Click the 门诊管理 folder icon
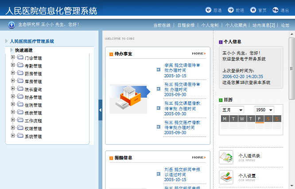The image size is (295, 189). point(20,58)
